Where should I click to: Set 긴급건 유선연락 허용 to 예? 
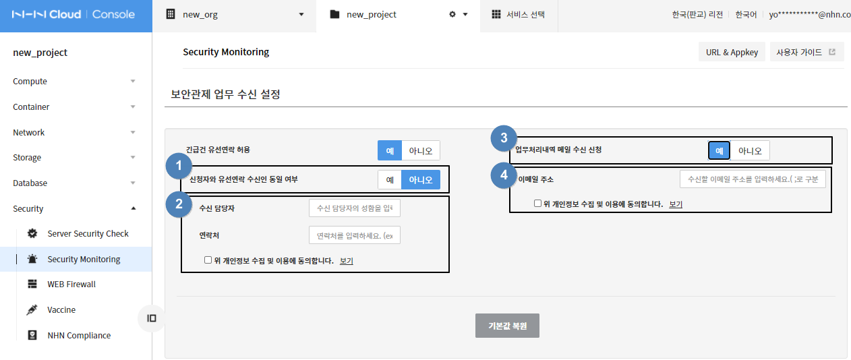point(390,150)
